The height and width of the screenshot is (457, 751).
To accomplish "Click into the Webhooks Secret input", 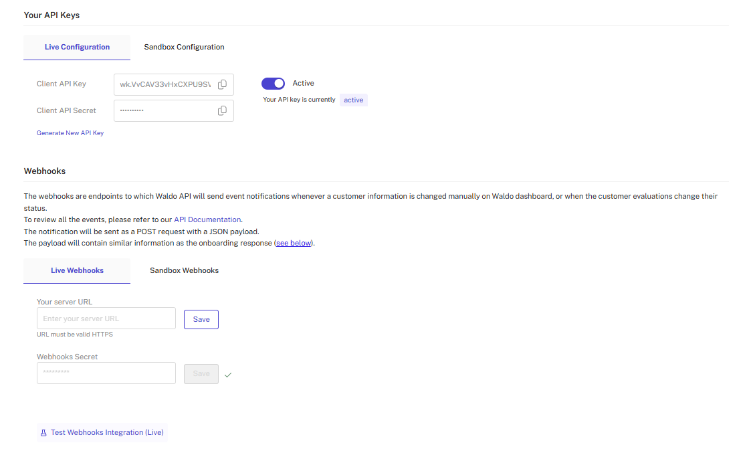I will pos(106,373).
